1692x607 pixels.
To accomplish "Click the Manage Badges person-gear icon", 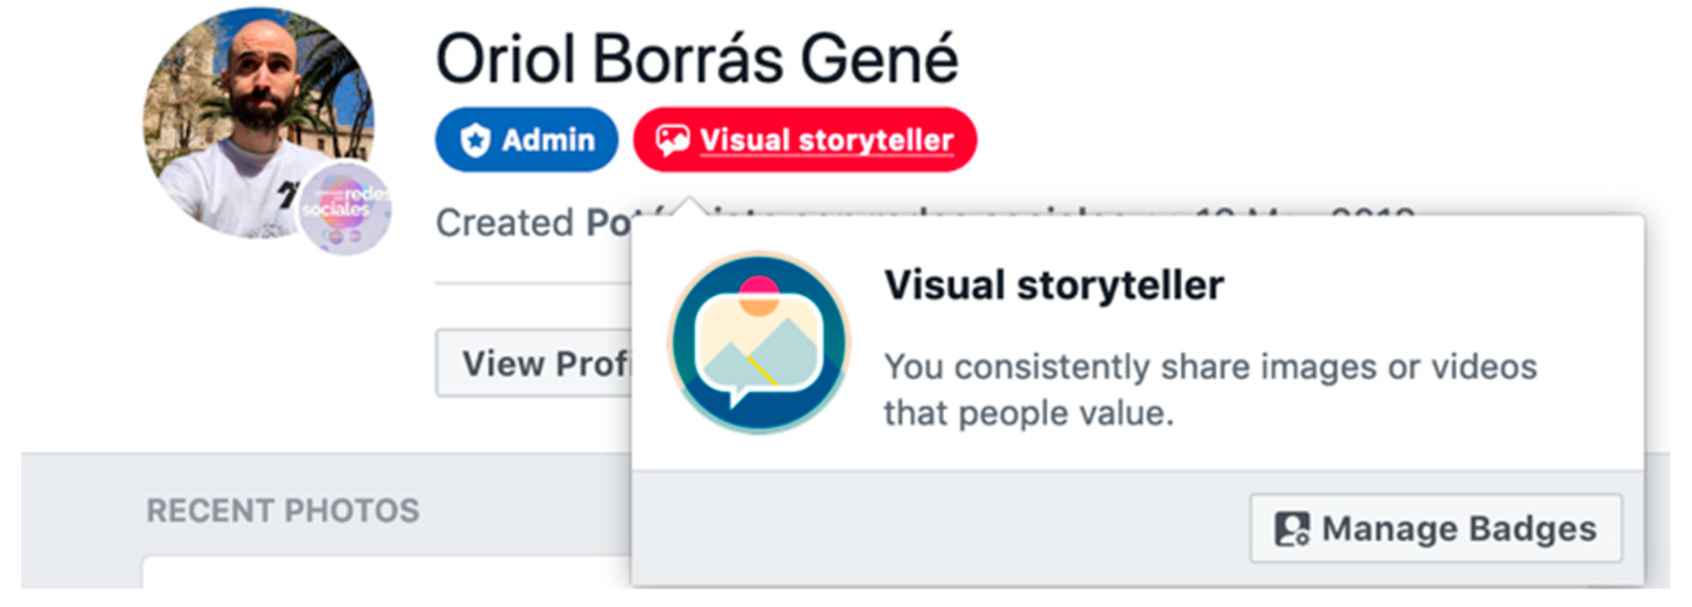I will pyautogui.click(x=1291, y=529).
